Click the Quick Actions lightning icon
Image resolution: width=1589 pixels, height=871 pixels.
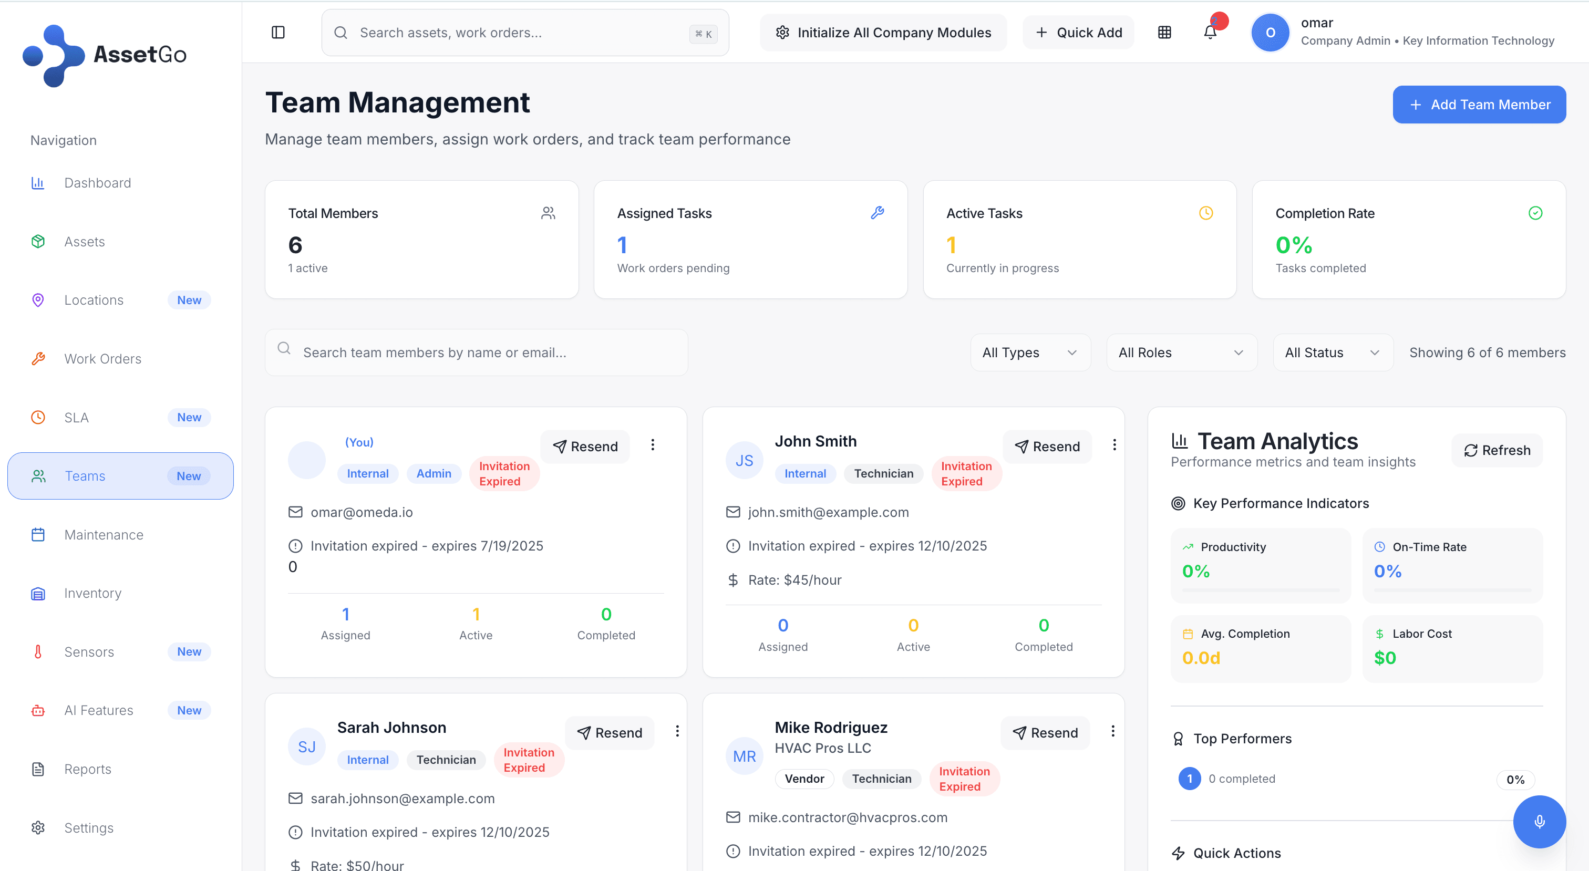[x=1178, y=853]
